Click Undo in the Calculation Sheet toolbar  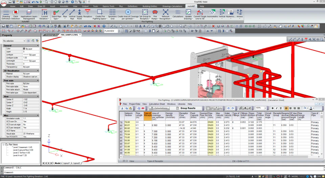[x=229, y=108]
